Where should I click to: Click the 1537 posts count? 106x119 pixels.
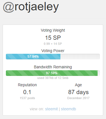pyautogui.click(x=27, y=98)
